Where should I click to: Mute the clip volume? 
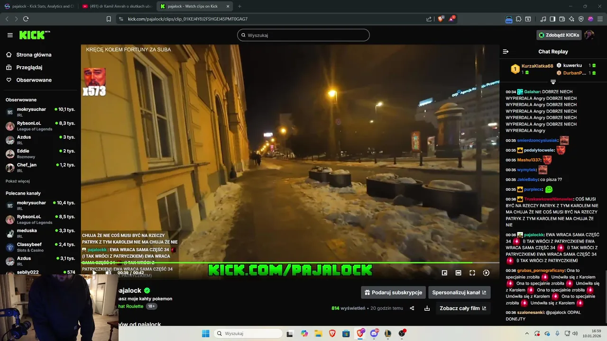point(108,273)
